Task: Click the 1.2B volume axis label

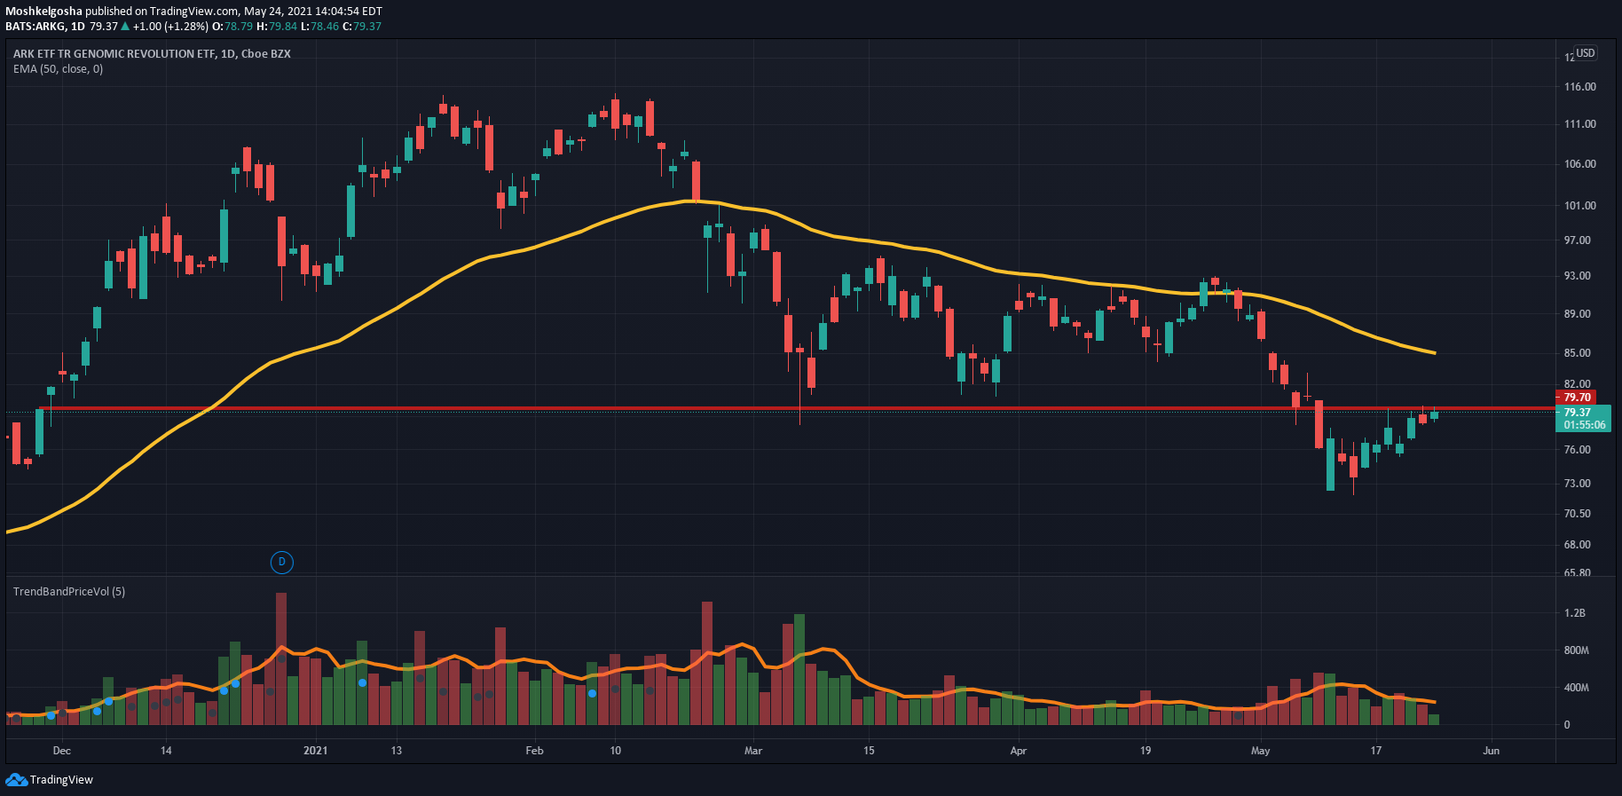Action: (x=1575, y=613)
